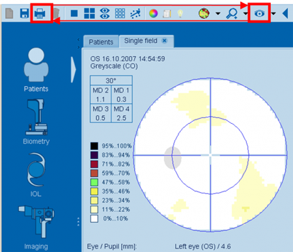
Task: Select the multi-field grid overview icon
Action: (120, 14)
